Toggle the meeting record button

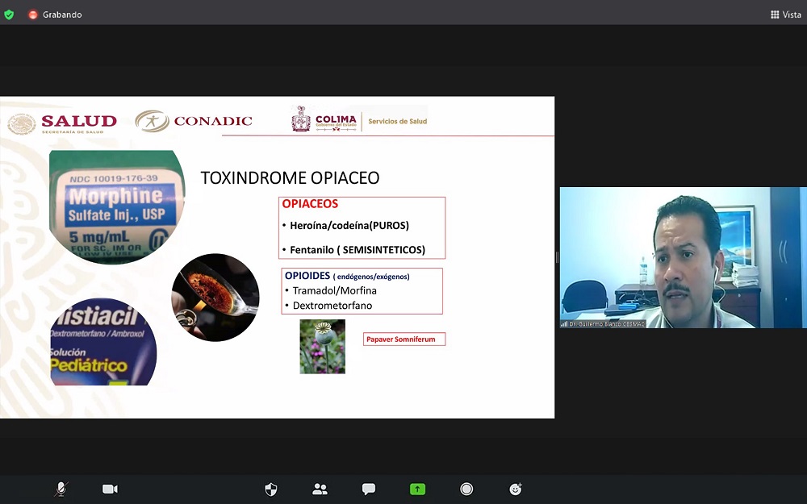[466, 489]
